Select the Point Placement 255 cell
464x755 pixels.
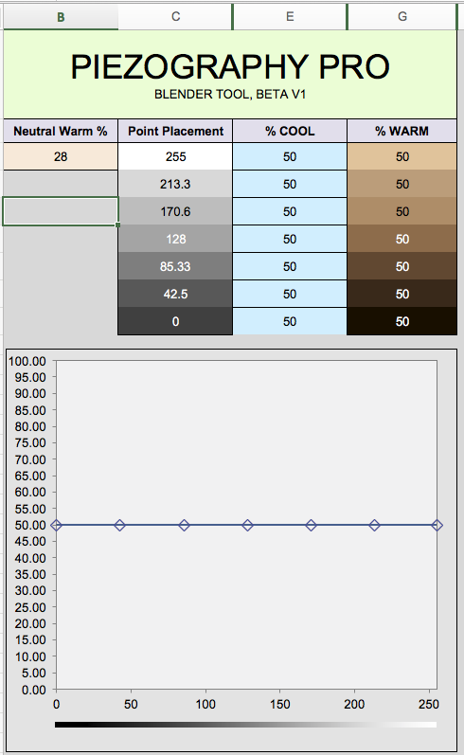tap(175, 156)
